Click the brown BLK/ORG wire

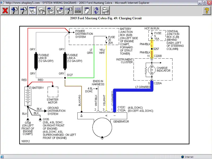(82, 99)
